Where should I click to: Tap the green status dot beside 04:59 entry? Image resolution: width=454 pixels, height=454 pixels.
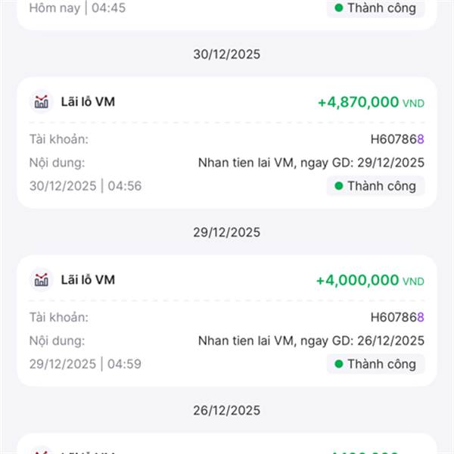338,364
